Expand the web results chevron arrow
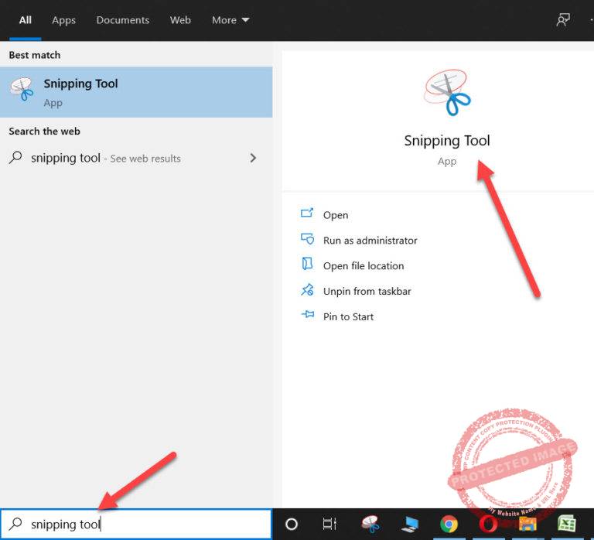594x540 pixels. 253,158
